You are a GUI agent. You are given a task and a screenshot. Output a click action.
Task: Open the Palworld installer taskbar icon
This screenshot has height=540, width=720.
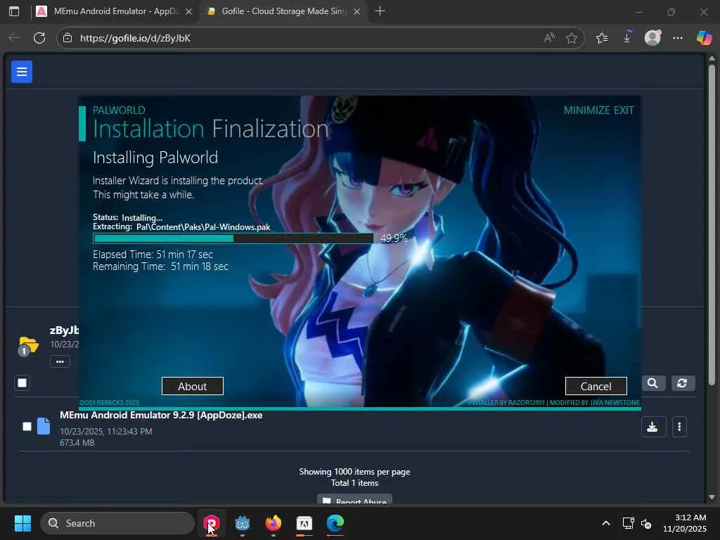coord(211,523)
